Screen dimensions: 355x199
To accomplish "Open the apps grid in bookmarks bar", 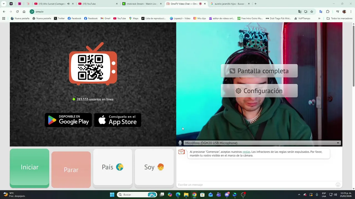I will [4, 19].
